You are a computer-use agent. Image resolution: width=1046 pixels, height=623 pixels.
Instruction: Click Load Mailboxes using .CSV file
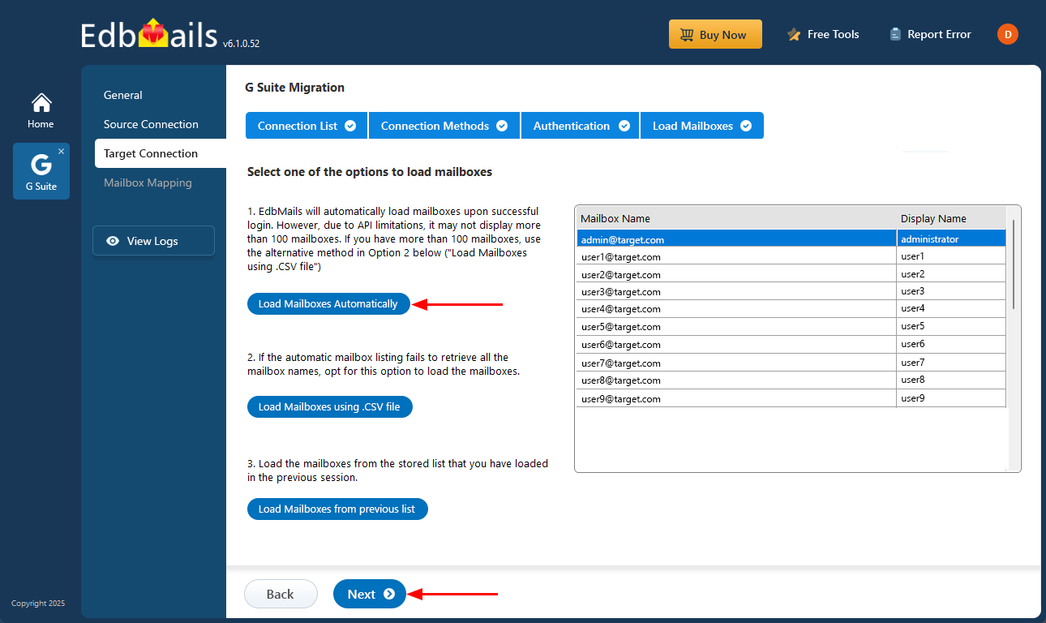(x=329, y=407)
